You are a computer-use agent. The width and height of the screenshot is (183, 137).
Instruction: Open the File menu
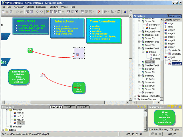point(3,7)
